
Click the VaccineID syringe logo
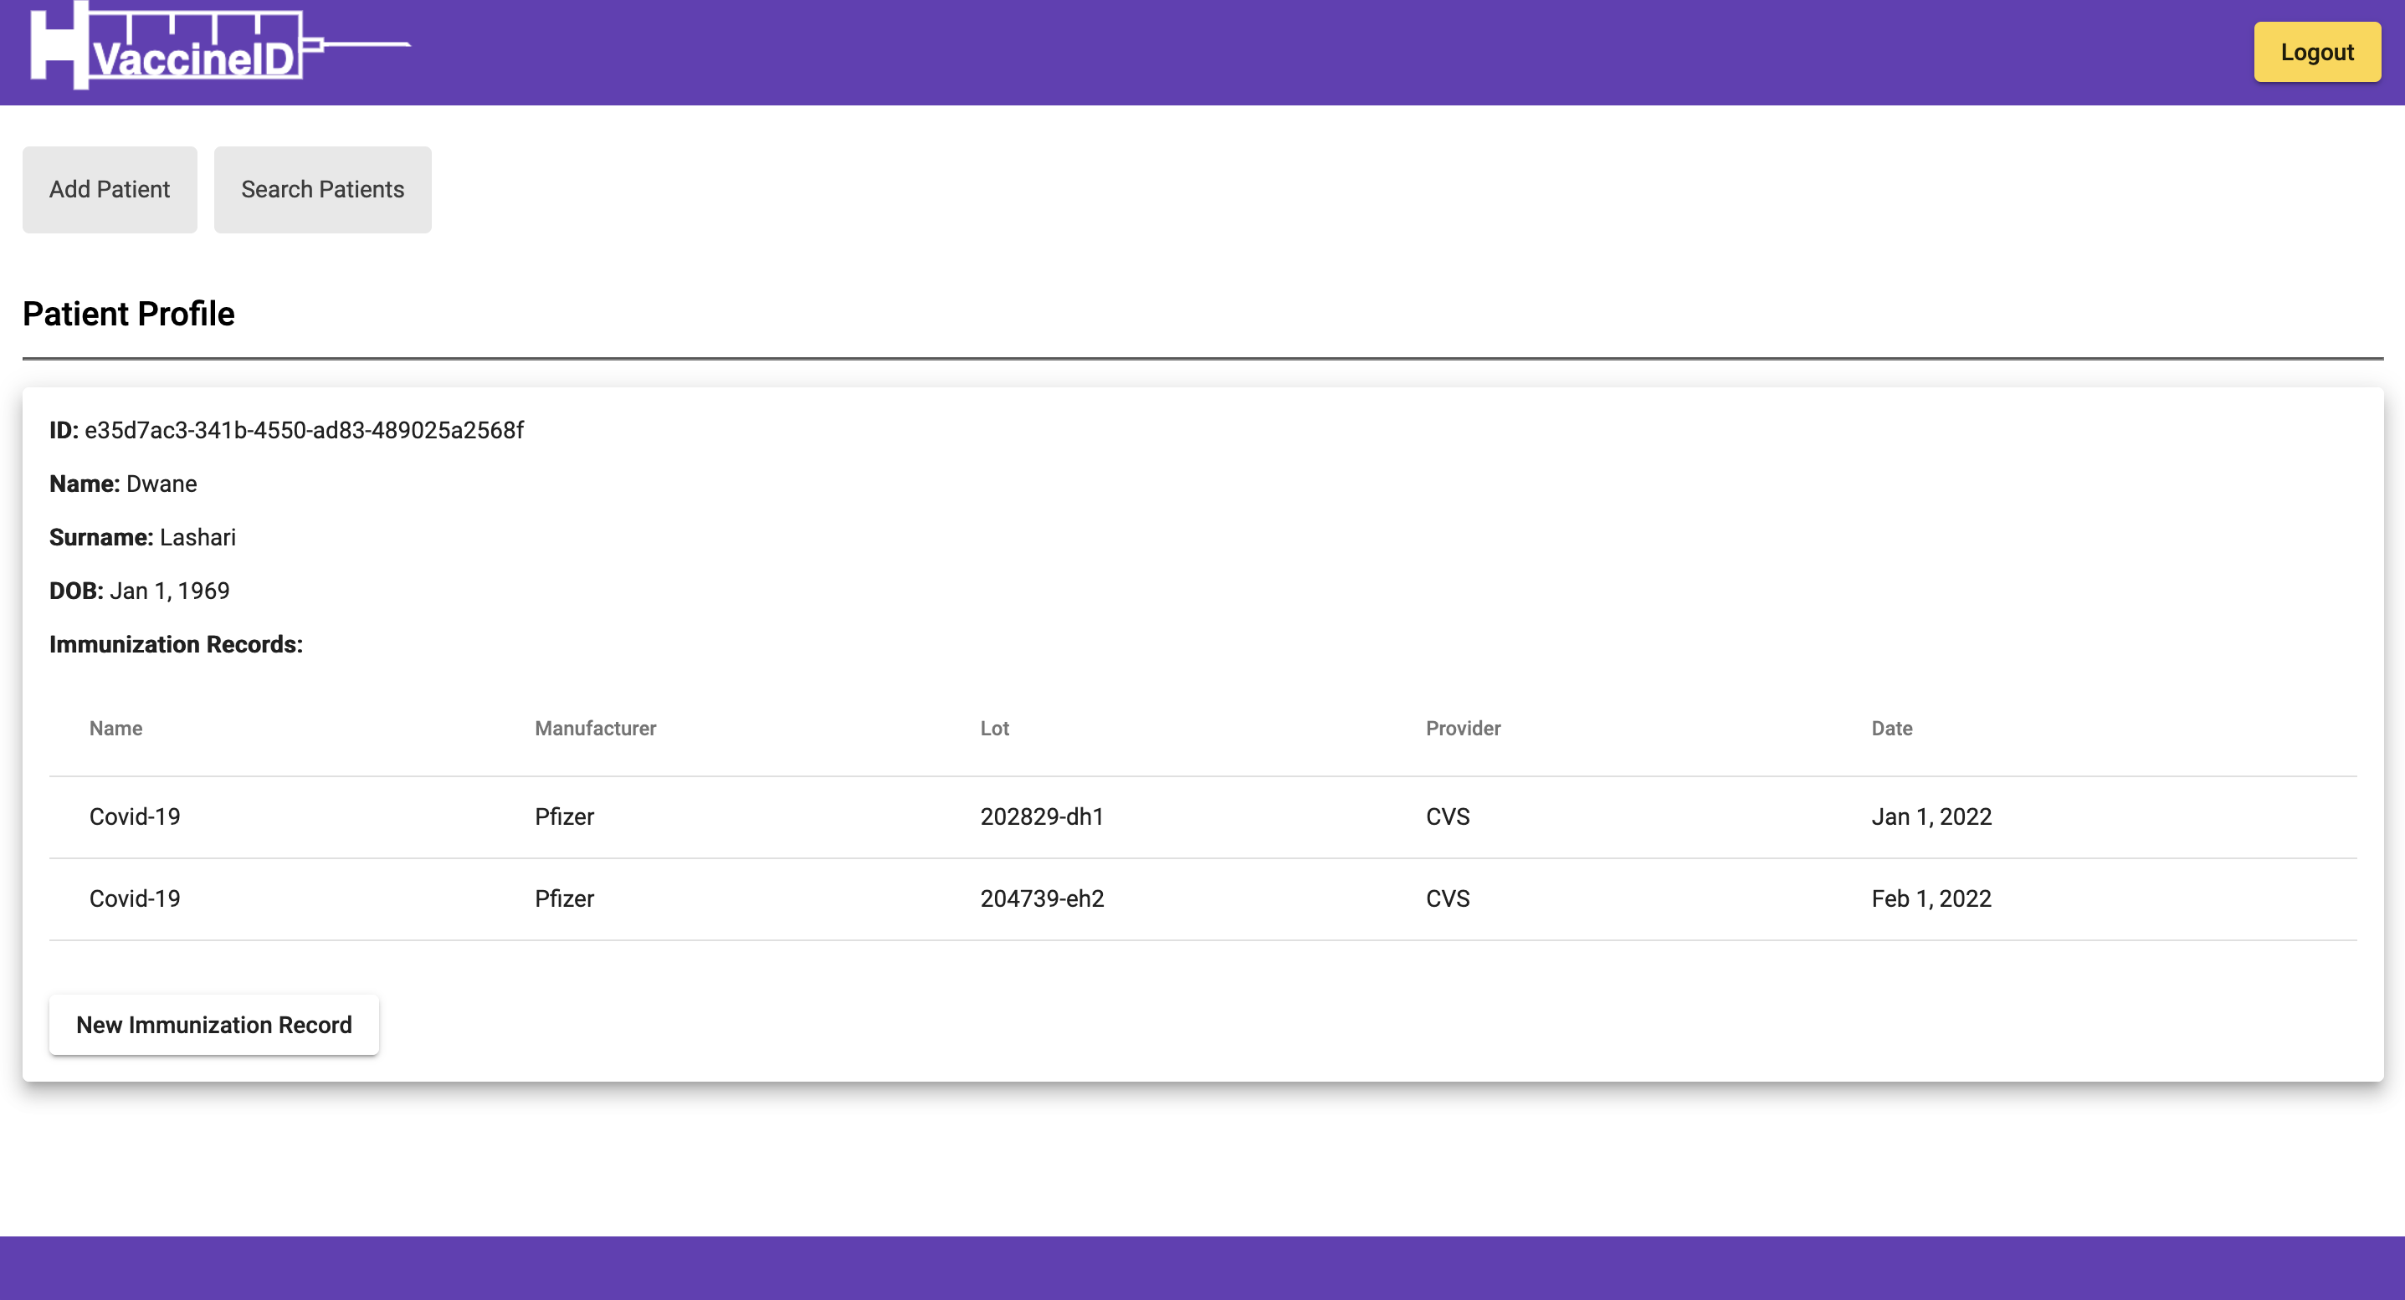[x=218, y=47]
